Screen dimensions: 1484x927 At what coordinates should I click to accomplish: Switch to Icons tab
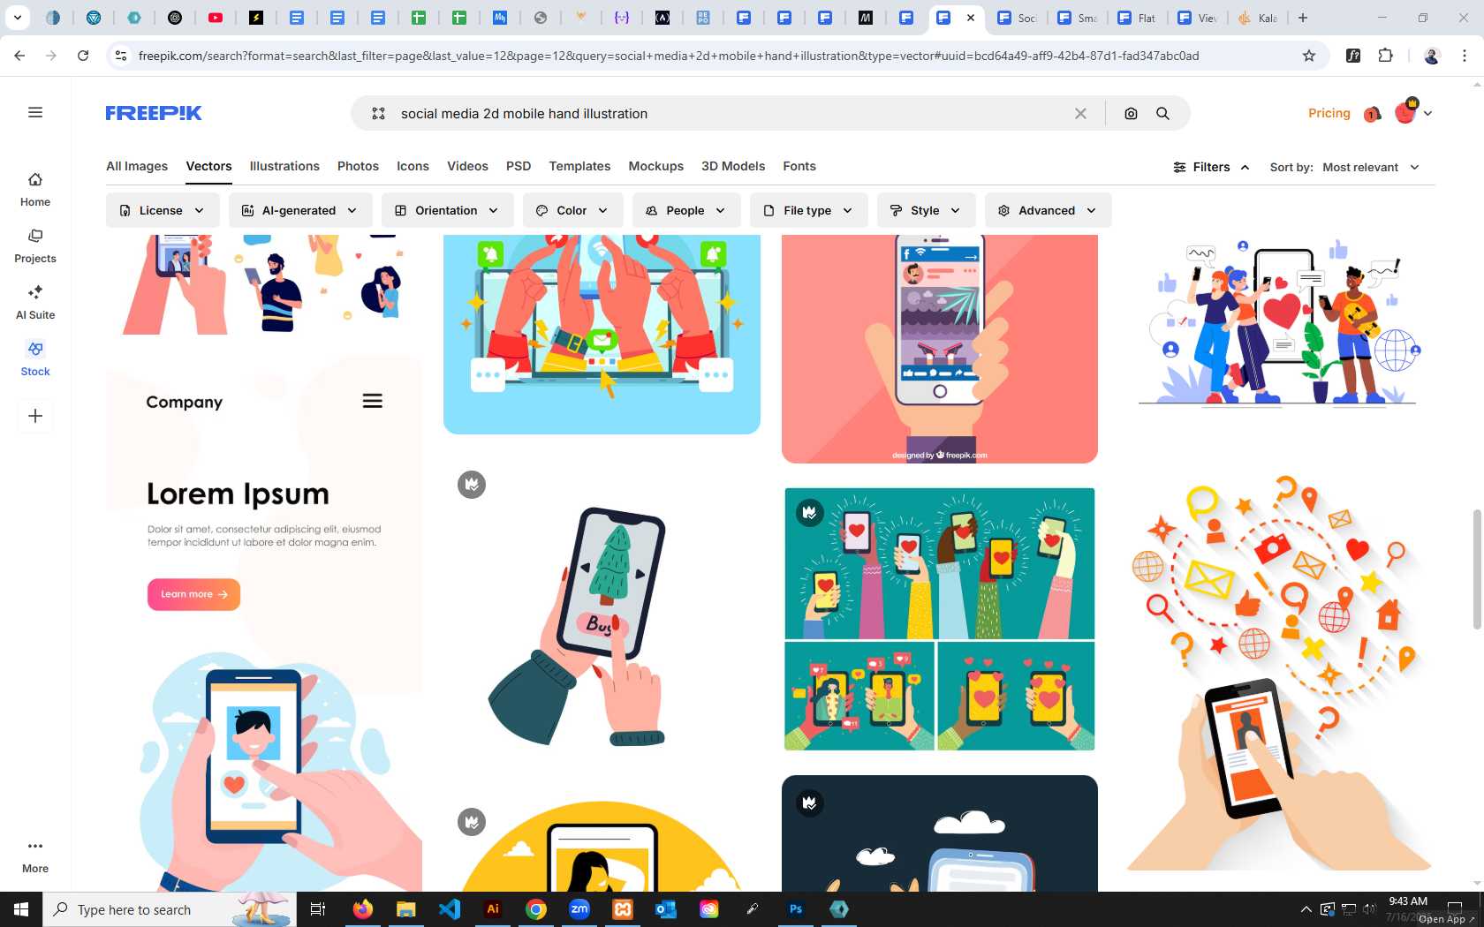pos(413,166)
